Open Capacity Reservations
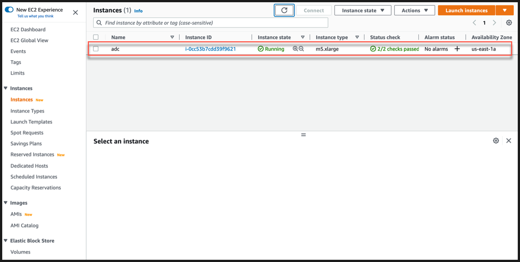The image size is (520, 262). point(36,188)
